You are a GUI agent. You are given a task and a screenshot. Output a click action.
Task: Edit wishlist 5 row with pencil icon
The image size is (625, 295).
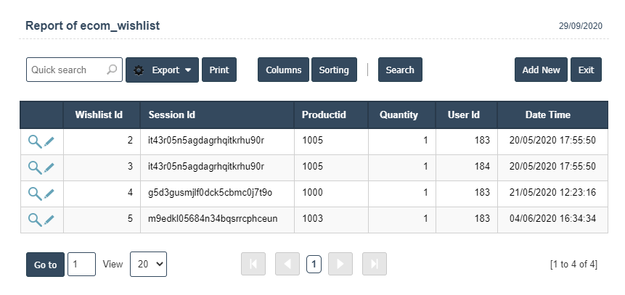click(49, 220)
